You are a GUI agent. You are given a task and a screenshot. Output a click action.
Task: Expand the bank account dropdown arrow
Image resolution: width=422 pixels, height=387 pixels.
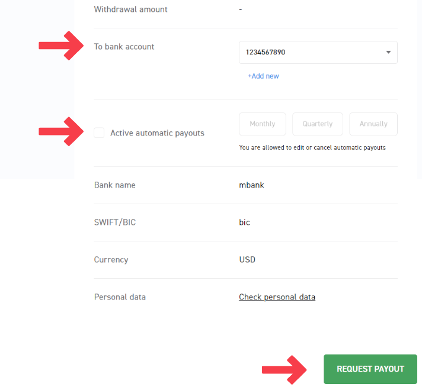tap(388, 52)
